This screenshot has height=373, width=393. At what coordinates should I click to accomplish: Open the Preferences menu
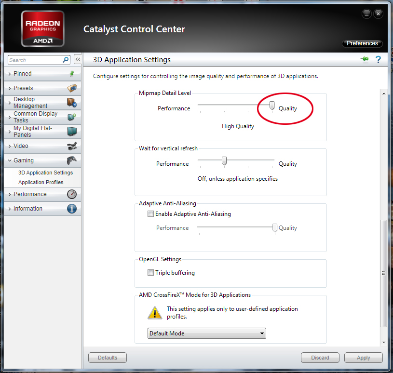pyautogui.click(x=362, y=43)
